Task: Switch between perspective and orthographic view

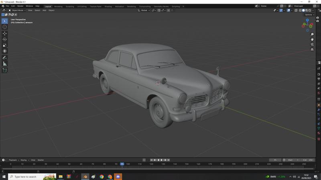Action: tap(312, 50)
